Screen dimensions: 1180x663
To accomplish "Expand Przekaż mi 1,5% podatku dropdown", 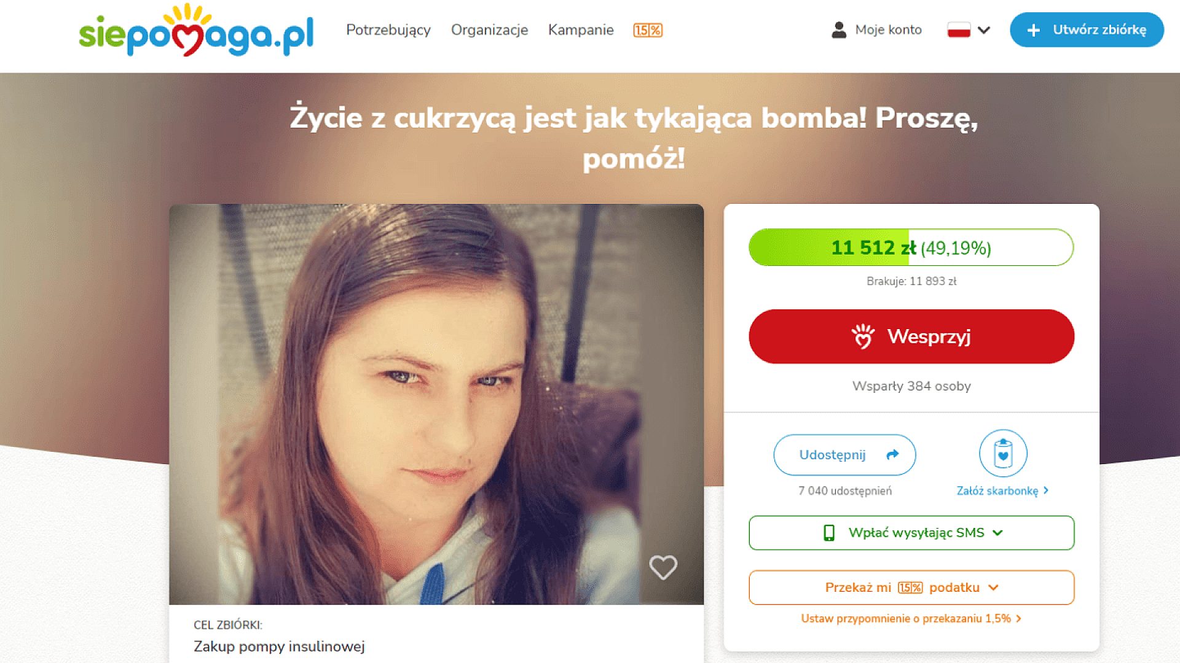I will (911, 587).
